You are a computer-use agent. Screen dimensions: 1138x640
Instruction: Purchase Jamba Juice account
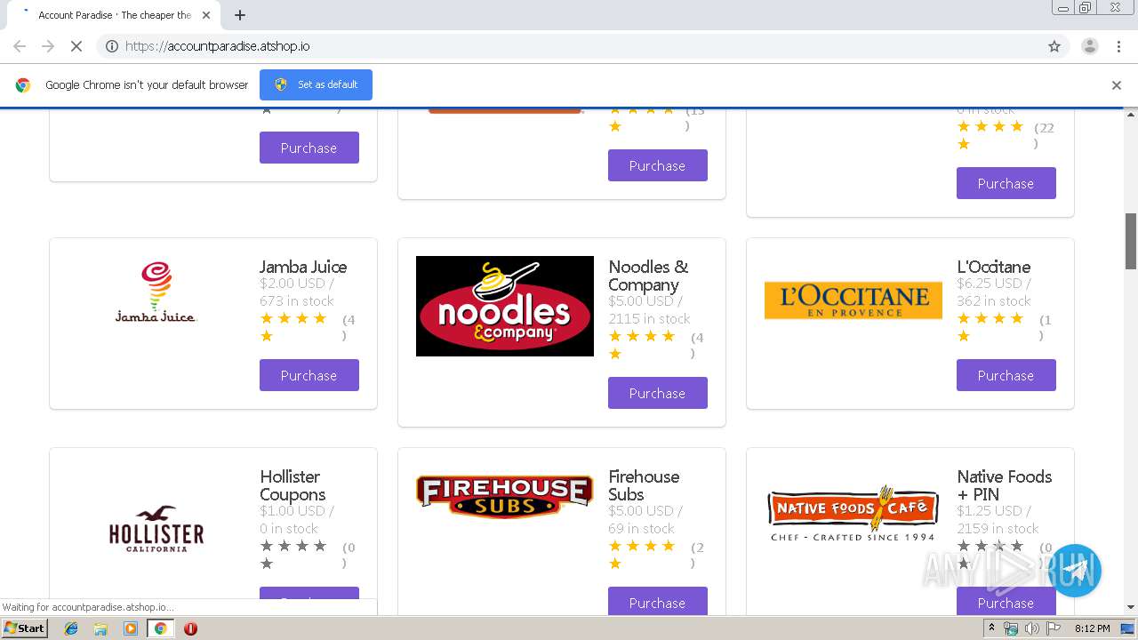pos(309,375)
